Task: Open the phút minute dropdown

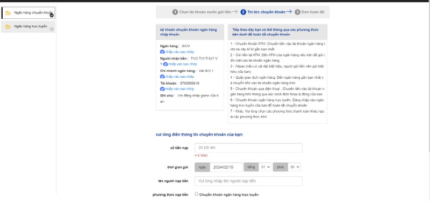Action: pyautogui.click(x=294, y=167)
